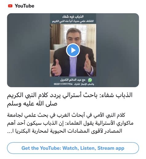Open the description starting with كلام النبي الأمي
This screenshot has height=159, width=146.
pyautogui.click(x=70, y=123)
